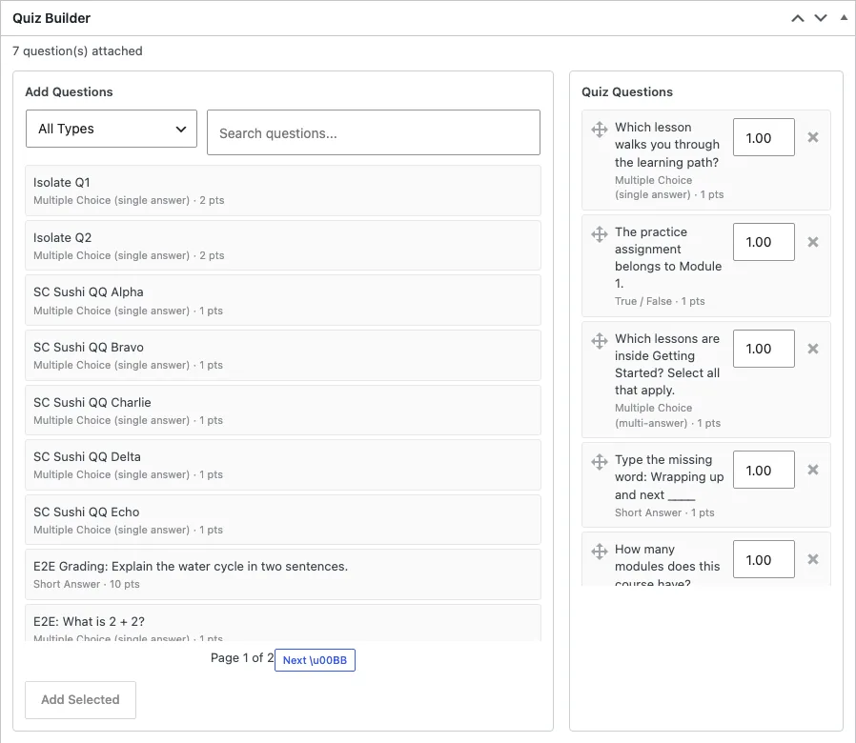Grab drag handle for practice assignment question
The width and height of the screenshot is (856, 743).
coord(600,234)
